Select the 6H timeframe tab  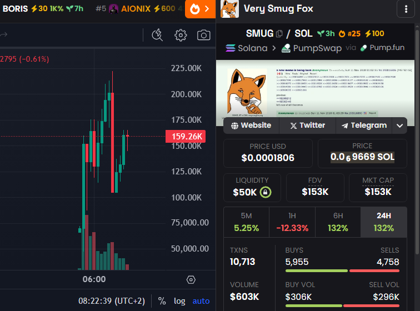point(338,222)
